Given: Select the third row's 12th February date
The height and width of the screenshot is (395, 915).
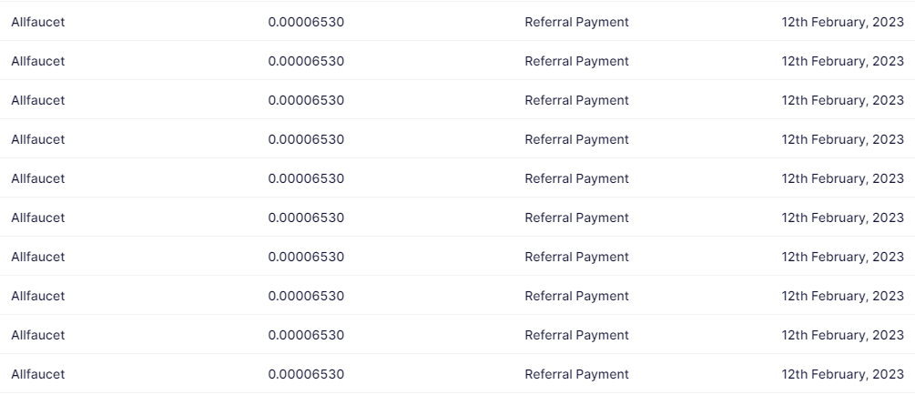Looking at the screenshot, I should [x=842, y=100].
